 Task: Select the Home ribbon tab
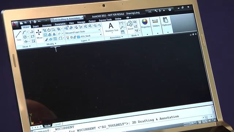(26, 27)
